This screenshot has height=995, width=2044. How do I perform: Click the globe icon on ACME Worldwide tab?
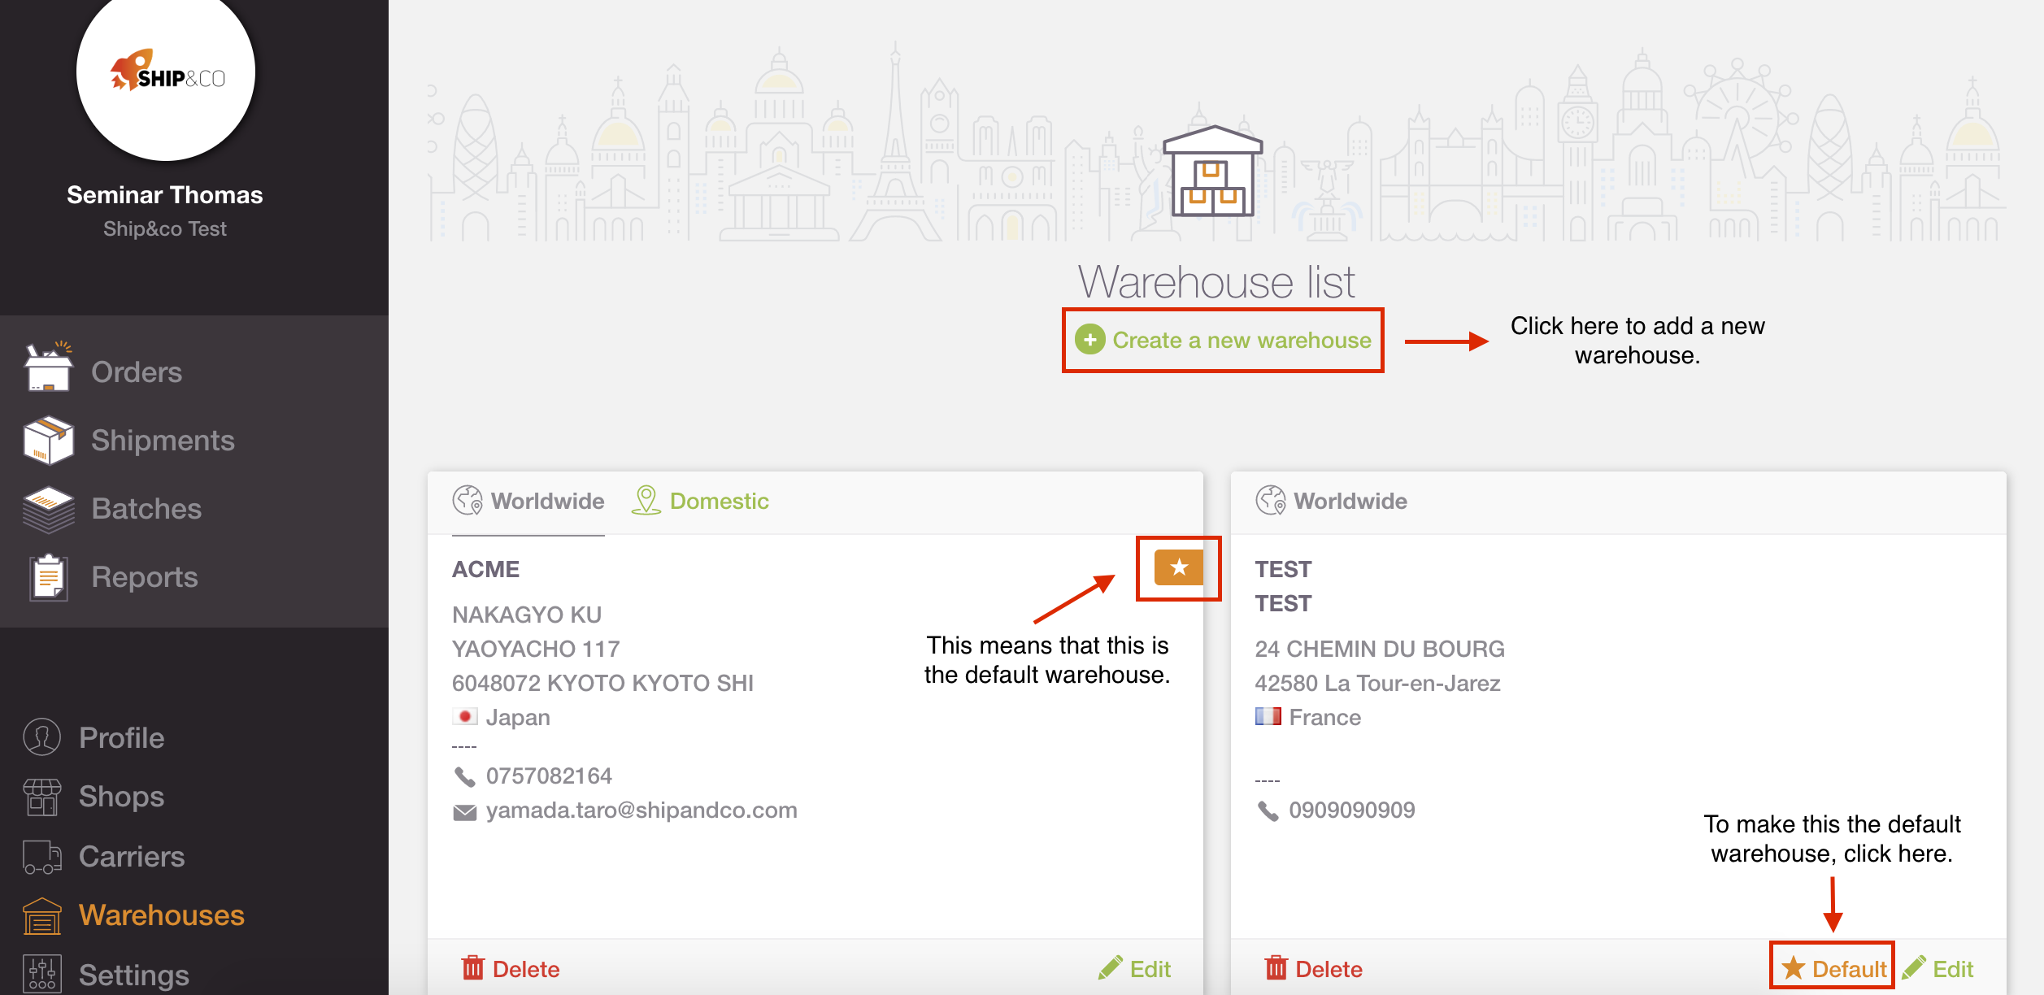coord(468,500)
